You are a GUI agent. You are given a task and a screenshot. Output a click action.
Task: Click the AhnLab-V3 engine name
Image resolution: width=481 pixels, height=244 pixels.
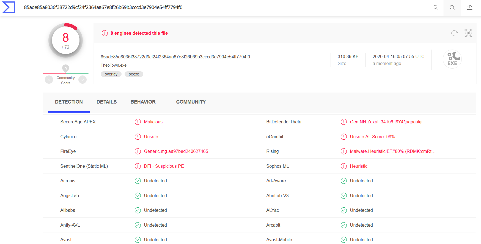tap(277, 196)
